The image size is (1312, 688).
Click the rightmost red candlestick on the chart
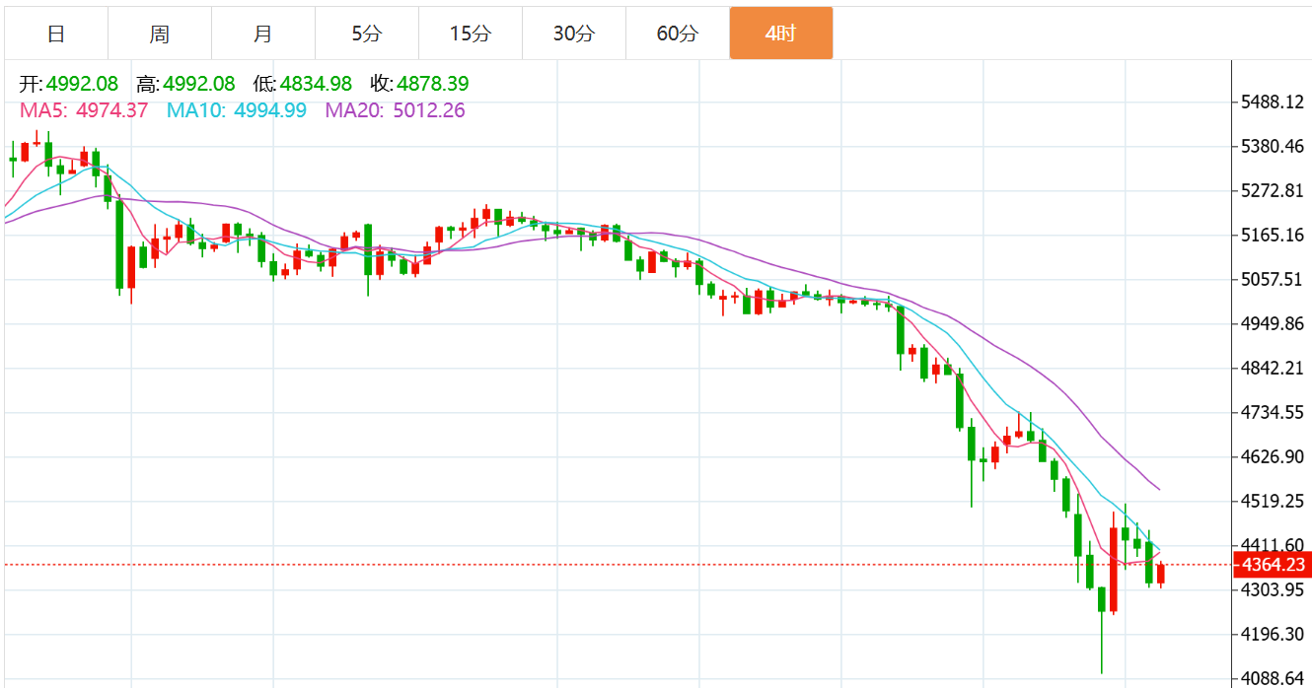(x=1161, y=575)
